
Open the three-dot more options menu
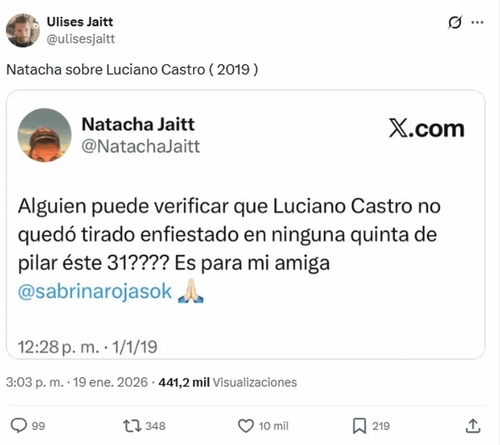(478, 22)
